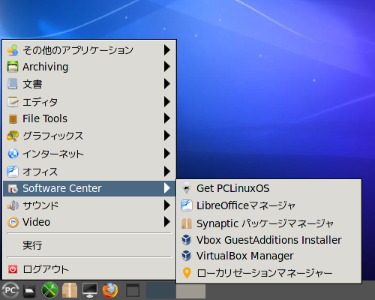The height and width of the screenshot is (300, 375).
Task: Click the Archiving category icon
Action: coord(13,67)
